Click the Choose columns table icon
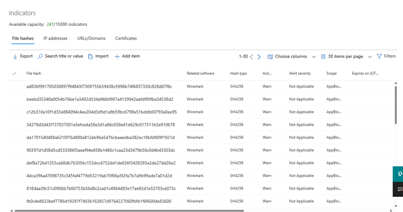This screenshot has height=212, width=403. tap(270, 57)
